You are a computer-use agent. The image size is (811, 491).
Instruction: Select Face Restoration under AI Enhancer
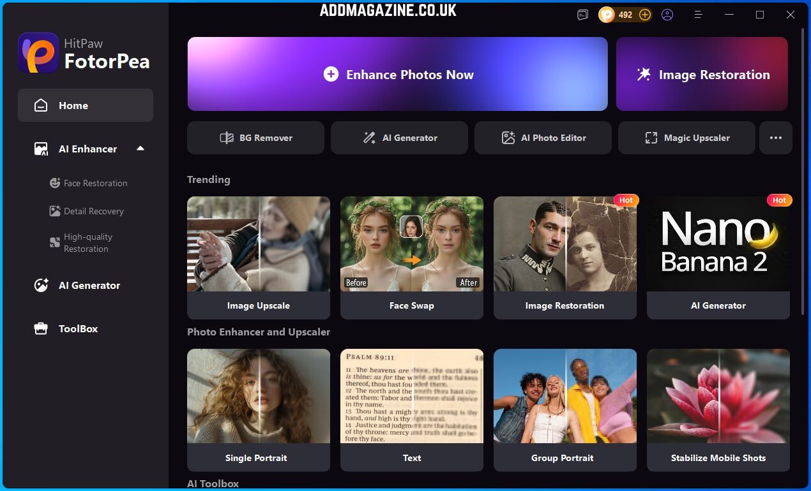coord(95,183)
